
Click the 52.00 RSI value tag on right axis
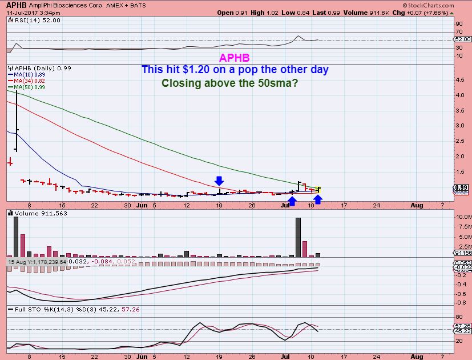462,39
